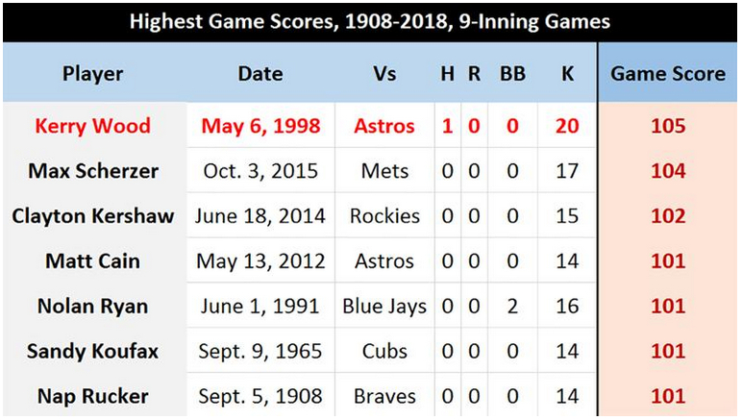Click the table title Highest Game Scores
Image resolution: width=742 pixels, height=420 pixels.
[x=370, y=21]
